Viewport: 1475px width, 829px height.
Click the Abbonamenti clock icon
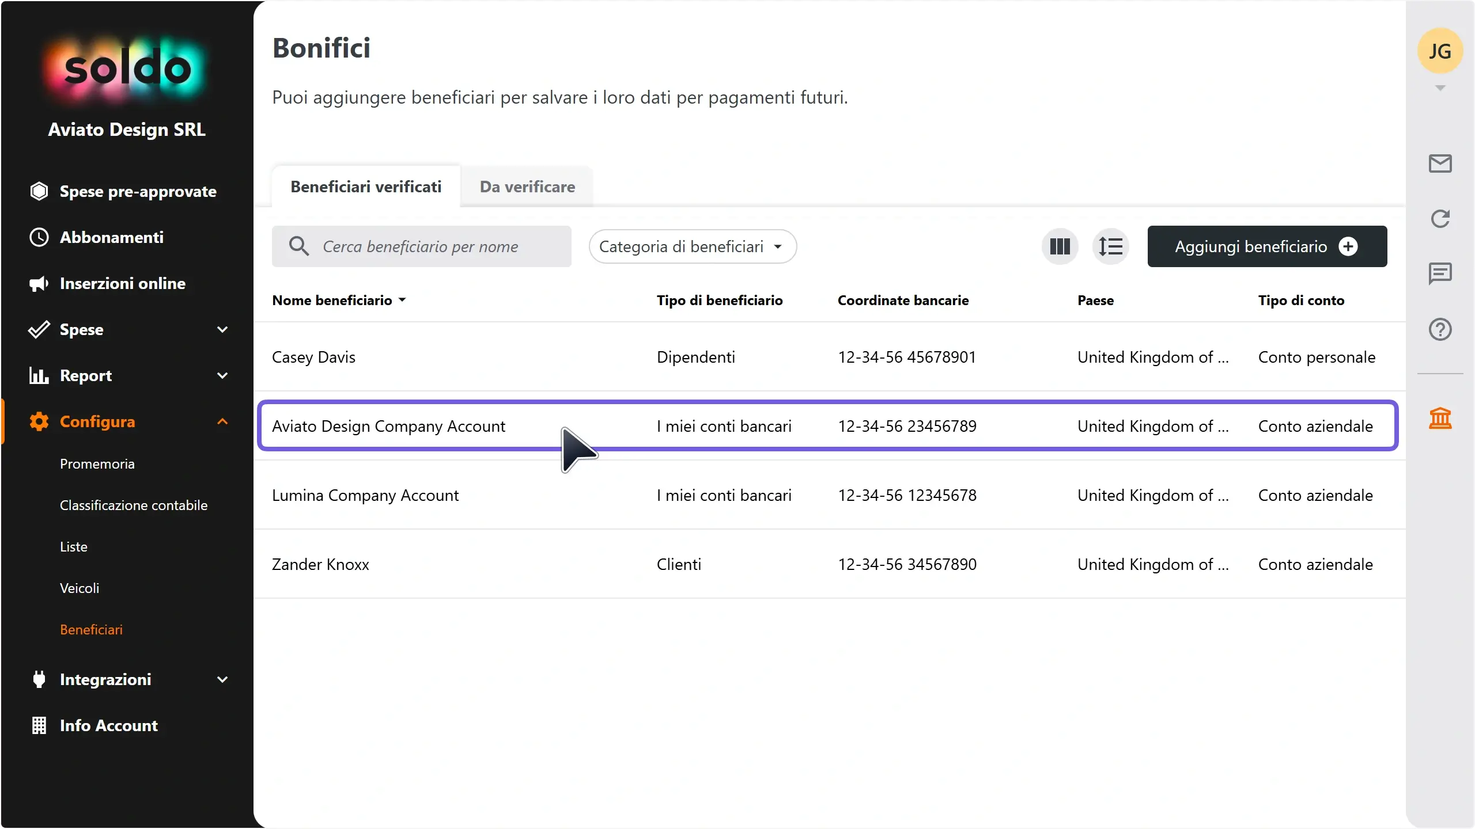(39, 237)
